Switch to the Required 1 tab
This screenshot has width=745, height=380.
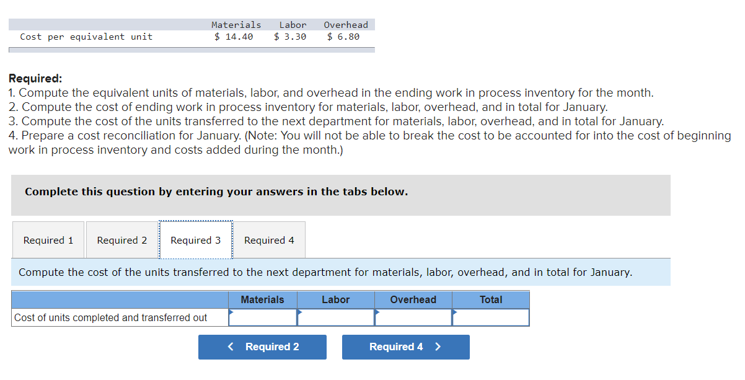tap(48, 240)
